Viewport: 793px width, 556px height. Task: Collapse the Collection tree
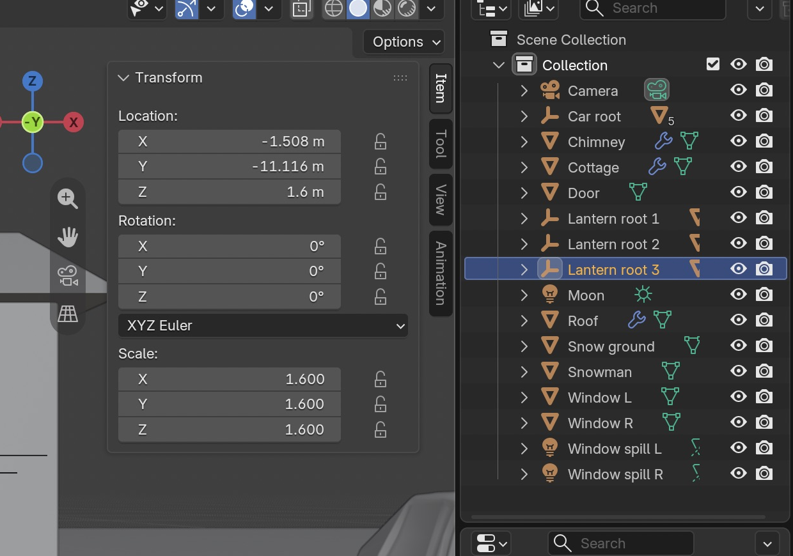click(x=499, y=65)
